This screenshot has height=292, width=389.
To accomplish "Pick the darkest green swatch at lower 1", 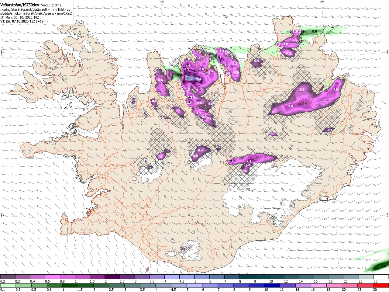I will click(70, 286).
